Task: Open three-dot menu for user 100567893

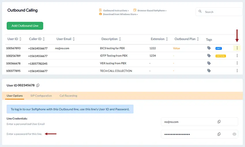Action: coord(237,48)
